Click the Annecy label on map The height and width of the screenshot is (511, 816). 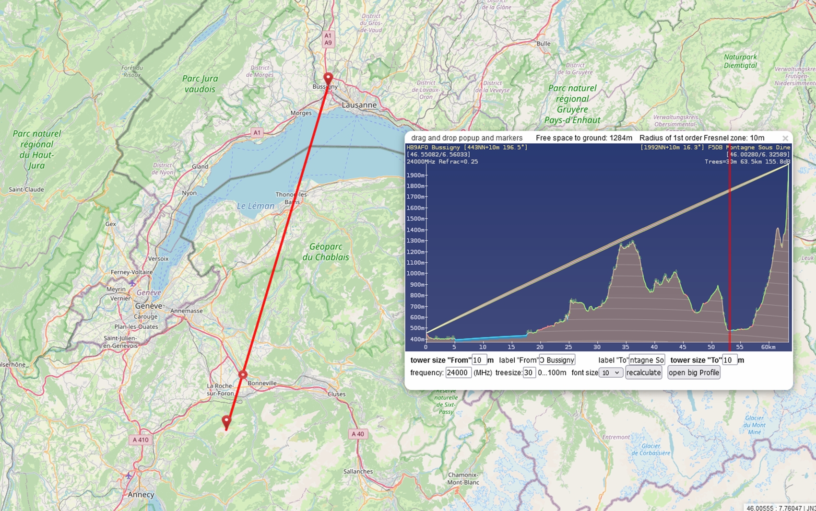(x=141, y=494)
